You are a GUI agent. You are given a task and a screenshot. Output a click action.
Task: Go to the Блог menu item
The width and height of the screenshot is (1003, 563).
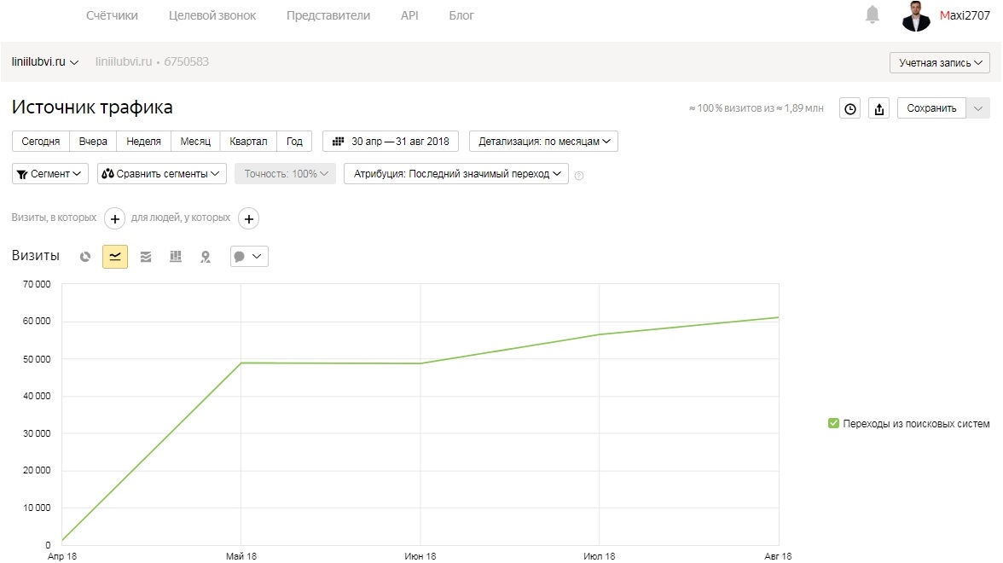461,15
